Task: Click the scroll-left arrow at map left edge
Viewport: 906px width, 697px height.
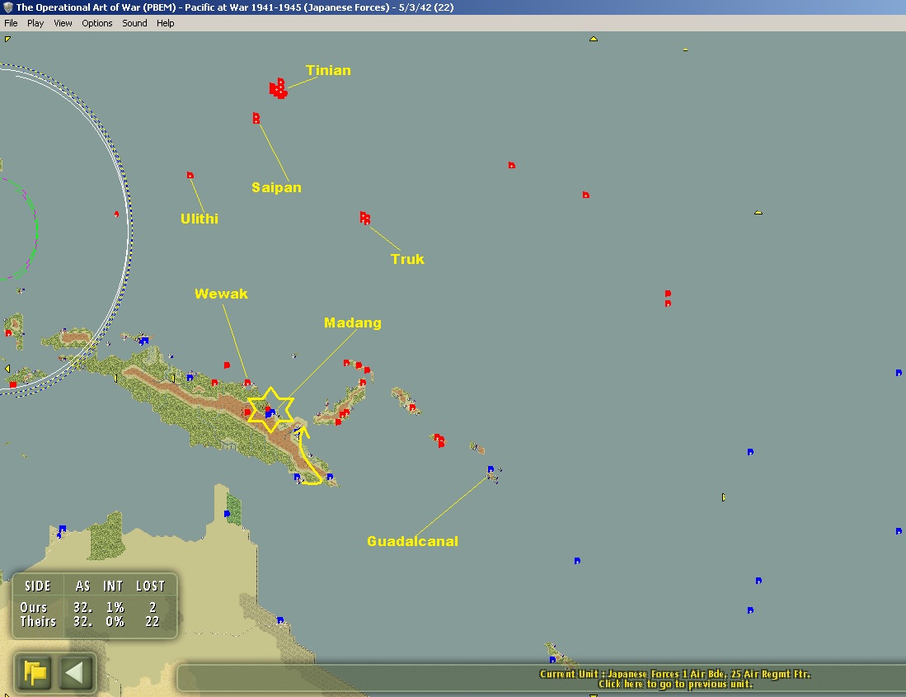Action: (x=7, y=368)
